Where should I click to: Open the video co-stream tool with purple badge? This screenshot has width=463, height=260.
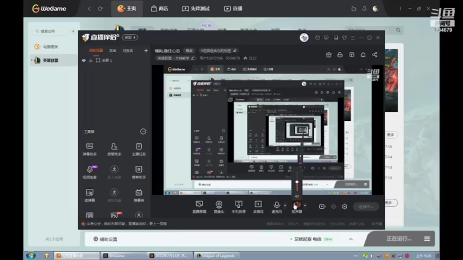click(90, 172)
